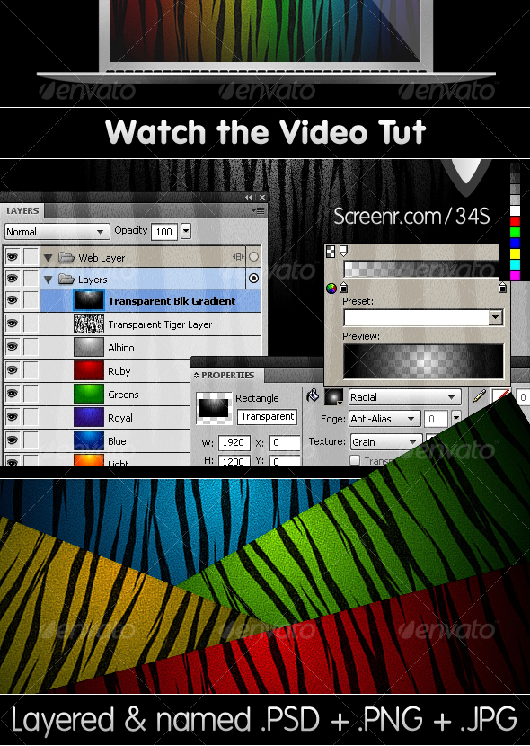Open the Normal blend mode dropdown

pos(57,232)
